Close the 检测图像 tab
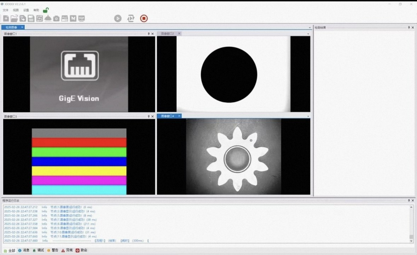 [22, 27]
